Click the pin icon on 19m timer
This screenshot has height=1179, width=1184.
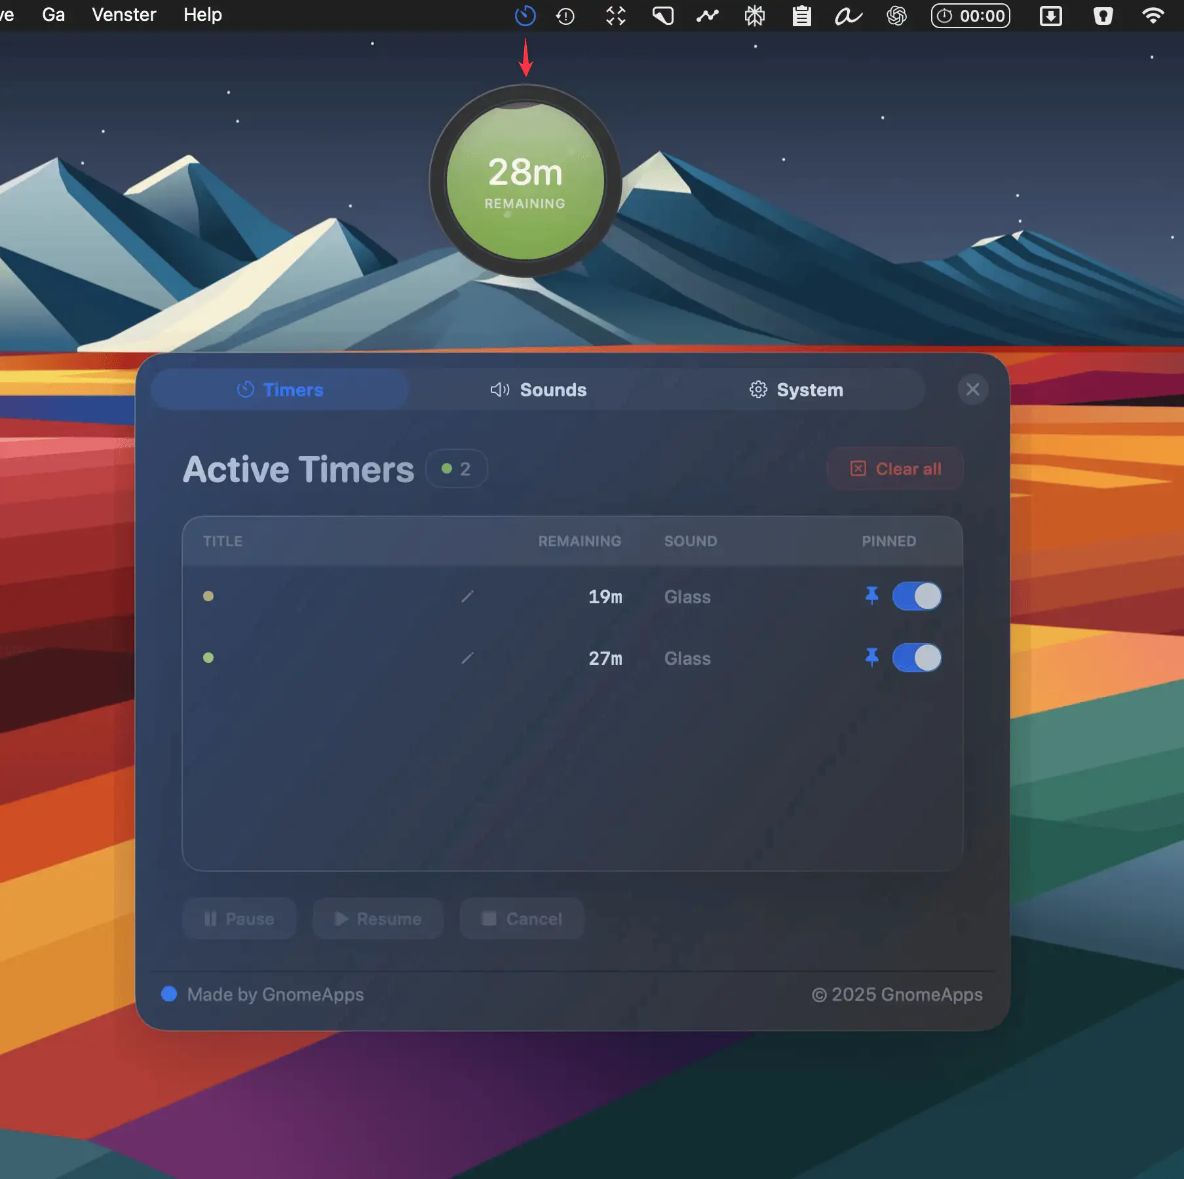click(x=871, y=596)
